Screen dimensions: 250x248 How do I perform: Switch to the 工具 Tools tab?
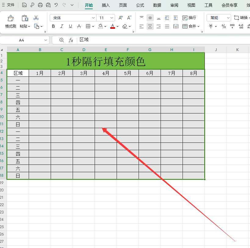208,5
